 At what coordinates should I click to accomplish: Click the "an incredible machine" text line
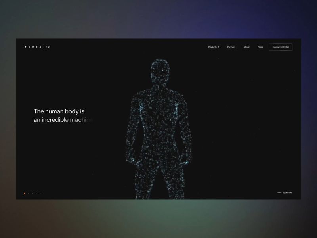pos(63,120)
